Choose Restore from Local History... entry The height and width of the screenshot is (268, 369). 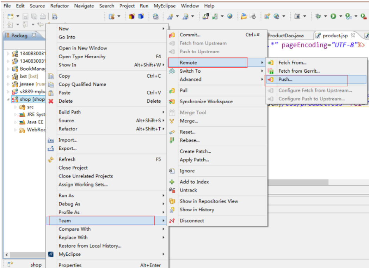[90, 246]
